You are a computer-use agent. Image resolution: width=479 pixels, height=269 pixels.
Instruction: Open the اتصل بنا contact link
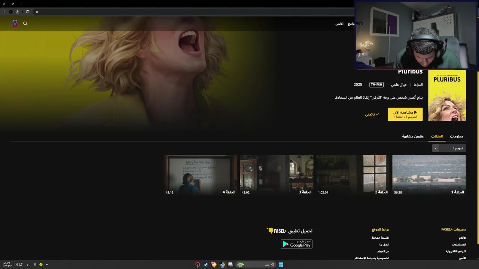(384, 245)
